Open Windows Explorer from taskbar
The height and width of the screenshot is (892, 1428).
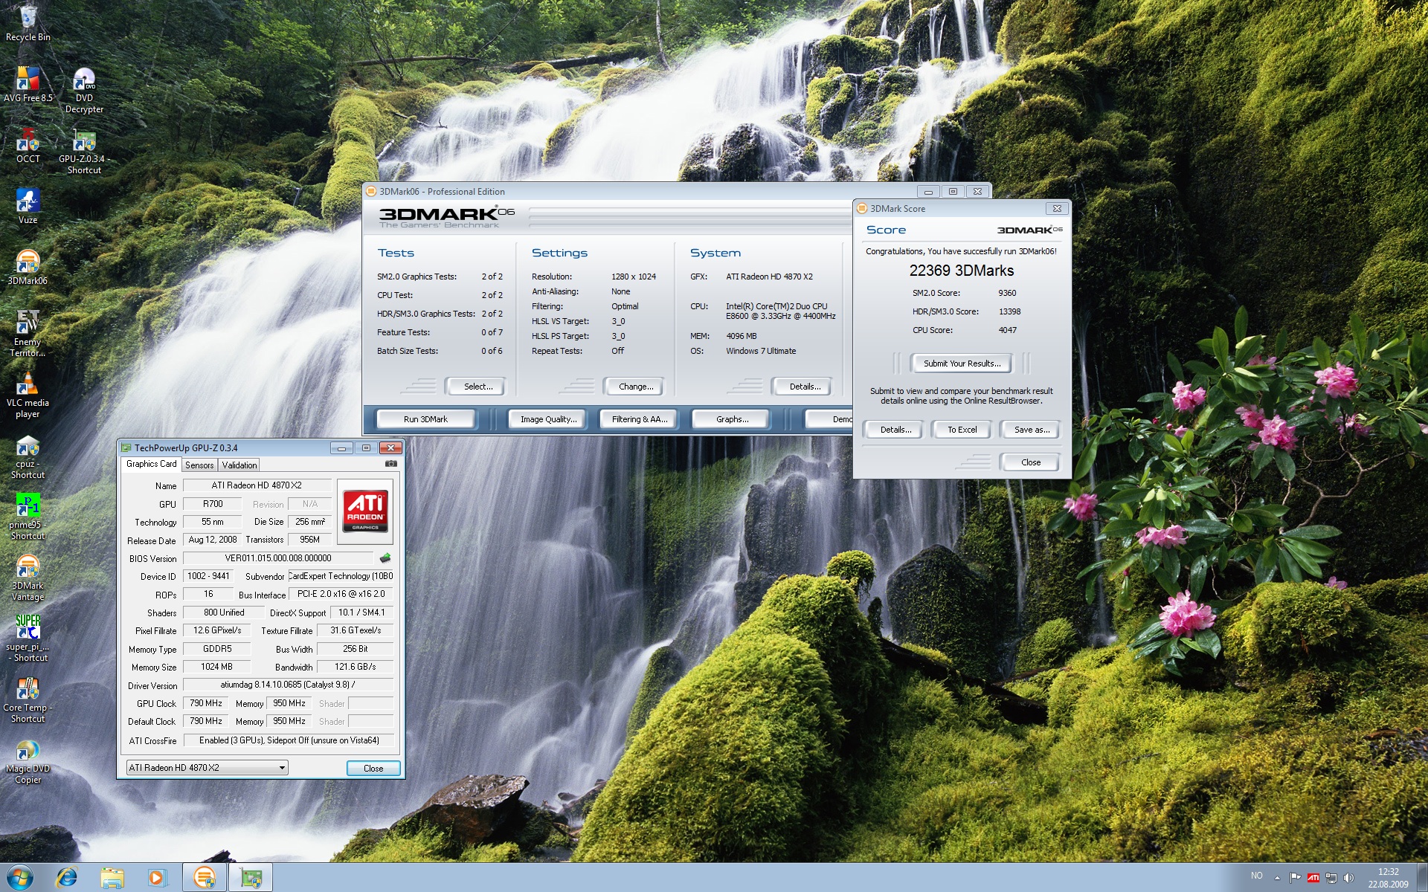(112, 878)
